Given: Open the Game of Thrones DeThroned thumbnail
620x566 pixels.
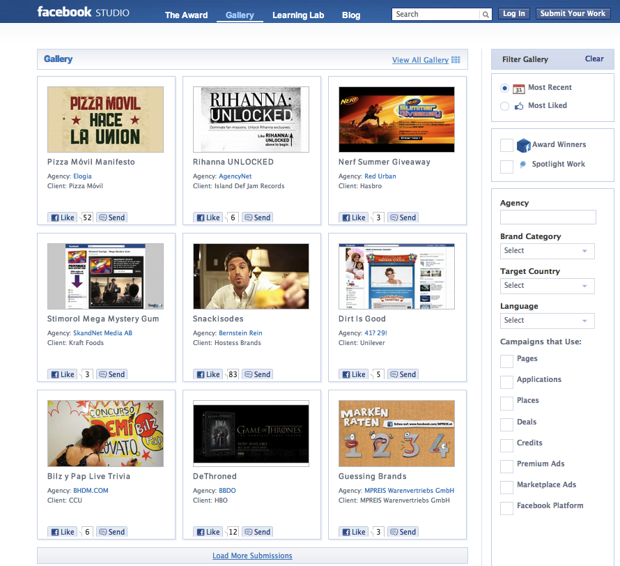Looking at the screenshot, I should coord(251,434).
